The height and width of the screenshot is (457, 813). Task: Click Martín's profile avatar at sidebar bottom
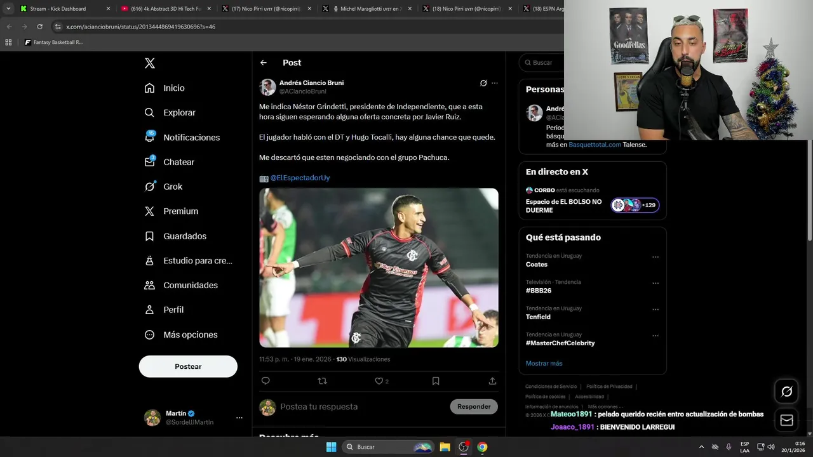coord(152,418)
